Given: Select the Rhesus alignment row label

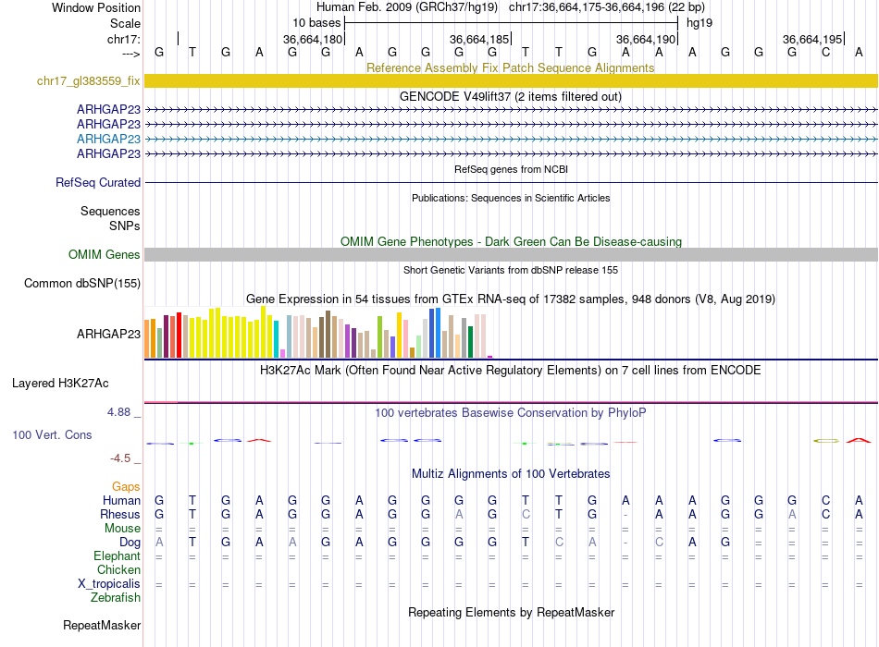Looking at the screenshot, I should tap(120, 515).
